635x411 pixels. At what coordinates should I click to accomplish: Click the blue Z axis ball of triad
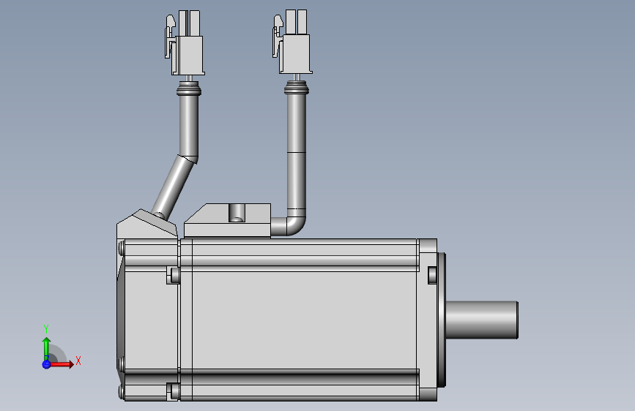coord(47,364)
